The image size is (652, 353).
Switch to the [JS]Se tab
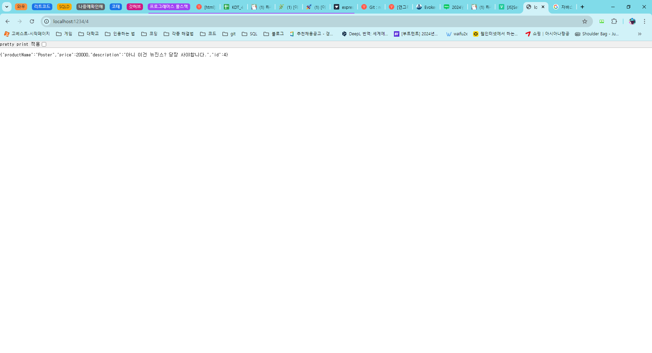(509, 7)
